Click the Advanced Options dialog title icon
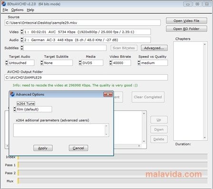Image resolution: width=213 pixels, height=189 pixels. [x=12, y=94]
